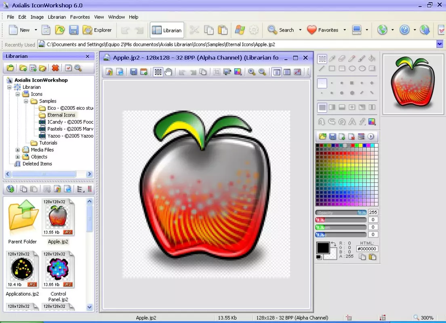Collapse the Samples tree node

[26, 101]
